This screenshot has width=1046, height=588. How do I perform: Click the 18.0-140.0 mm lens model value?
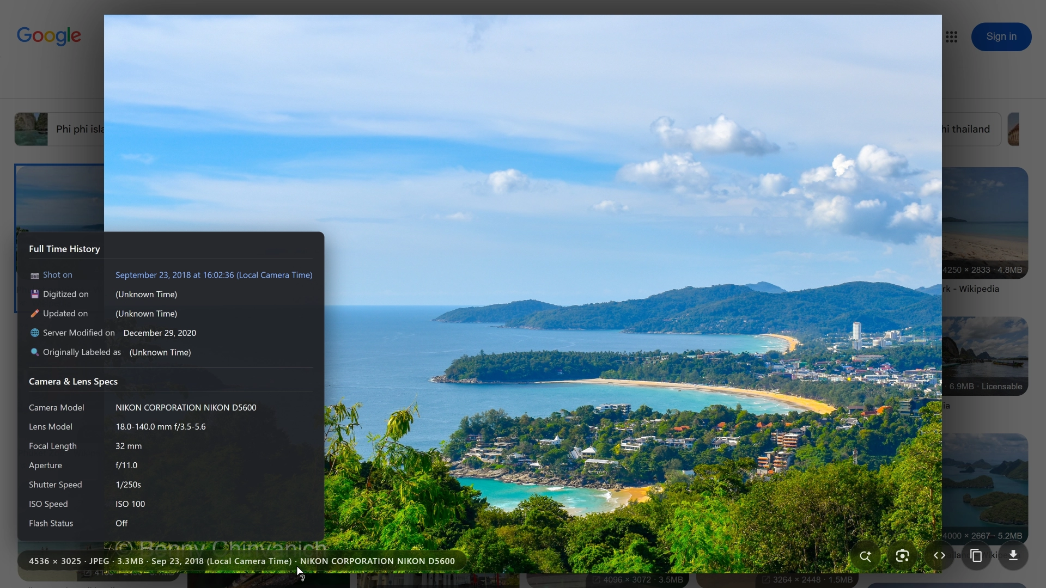tap(161, 427)
